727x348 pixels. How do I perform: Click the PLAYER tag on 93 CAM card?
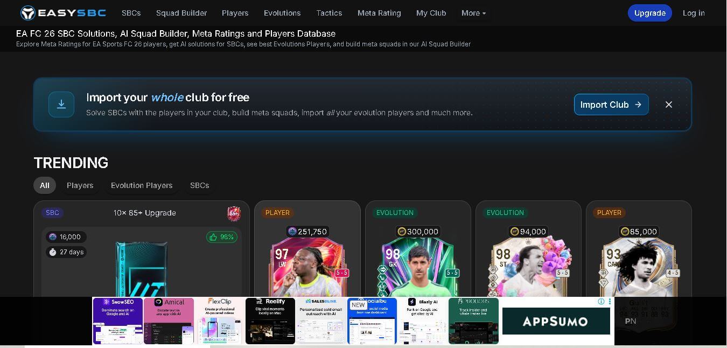pos(609,213)
